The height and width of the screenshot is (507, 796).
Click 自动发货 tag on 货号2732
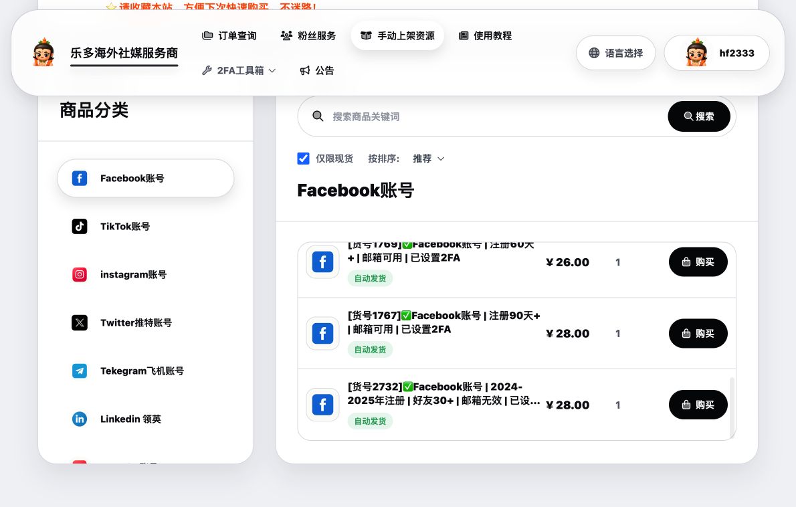(370, 421)
